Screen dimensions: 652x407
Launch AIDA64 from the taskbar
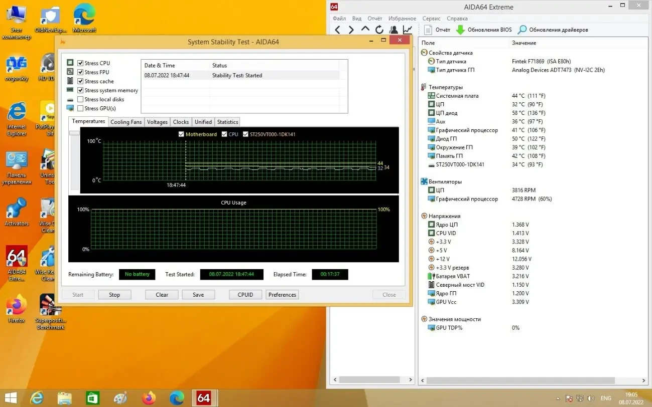pos(204,397)
